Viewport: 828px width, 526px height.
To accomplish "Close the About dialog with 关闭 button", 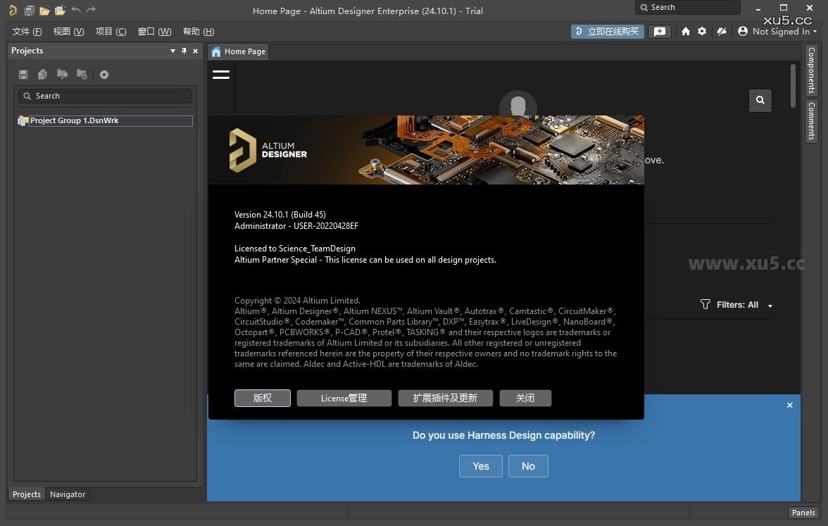I will coord(525,398).
